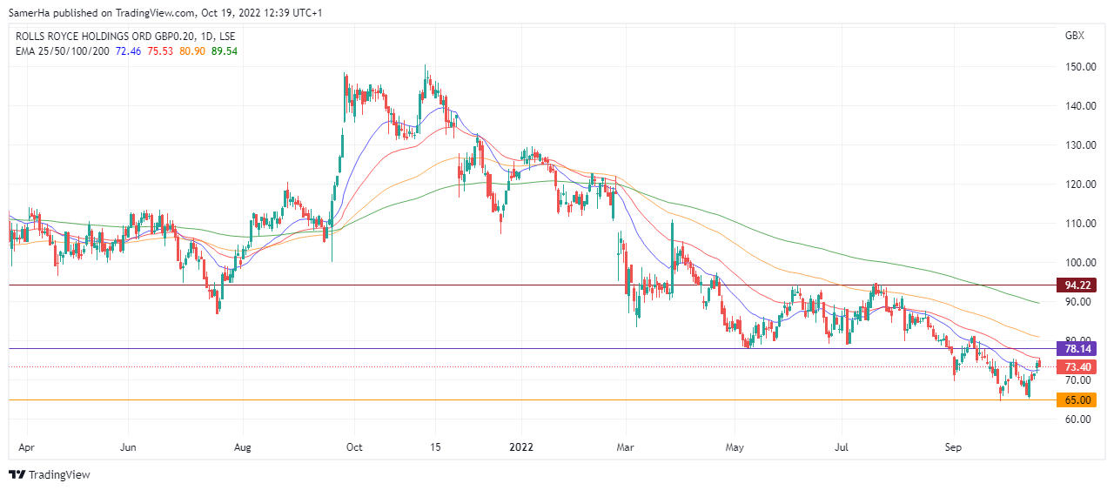
Task: Click the green EMA value 89.54
Action: [x=224, y=51]
